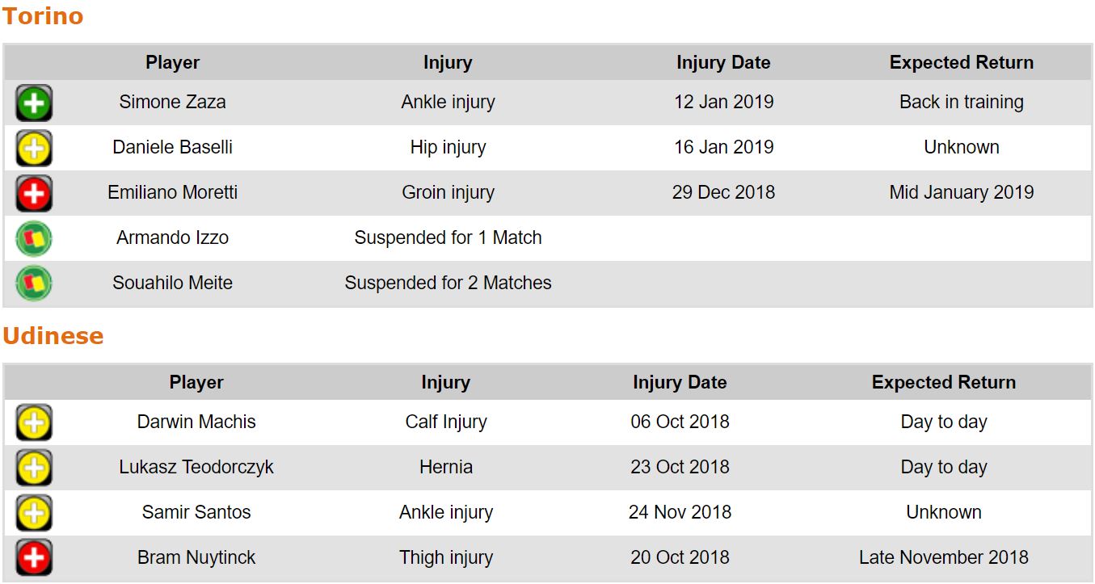Click the green cross icon beside Simone Zaza

pos(34,103)
